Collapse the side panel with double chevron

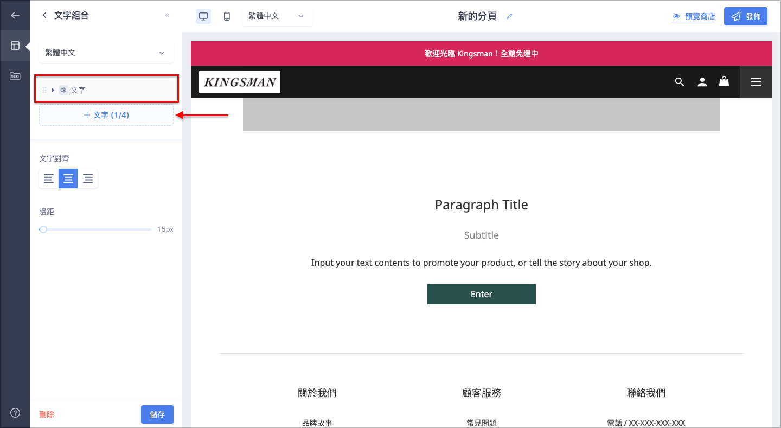point(168,15)
